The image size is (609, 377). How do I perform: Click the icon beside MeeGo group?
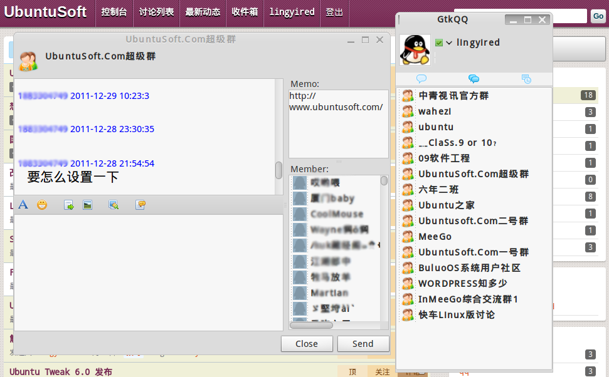(x=408, y=236)
